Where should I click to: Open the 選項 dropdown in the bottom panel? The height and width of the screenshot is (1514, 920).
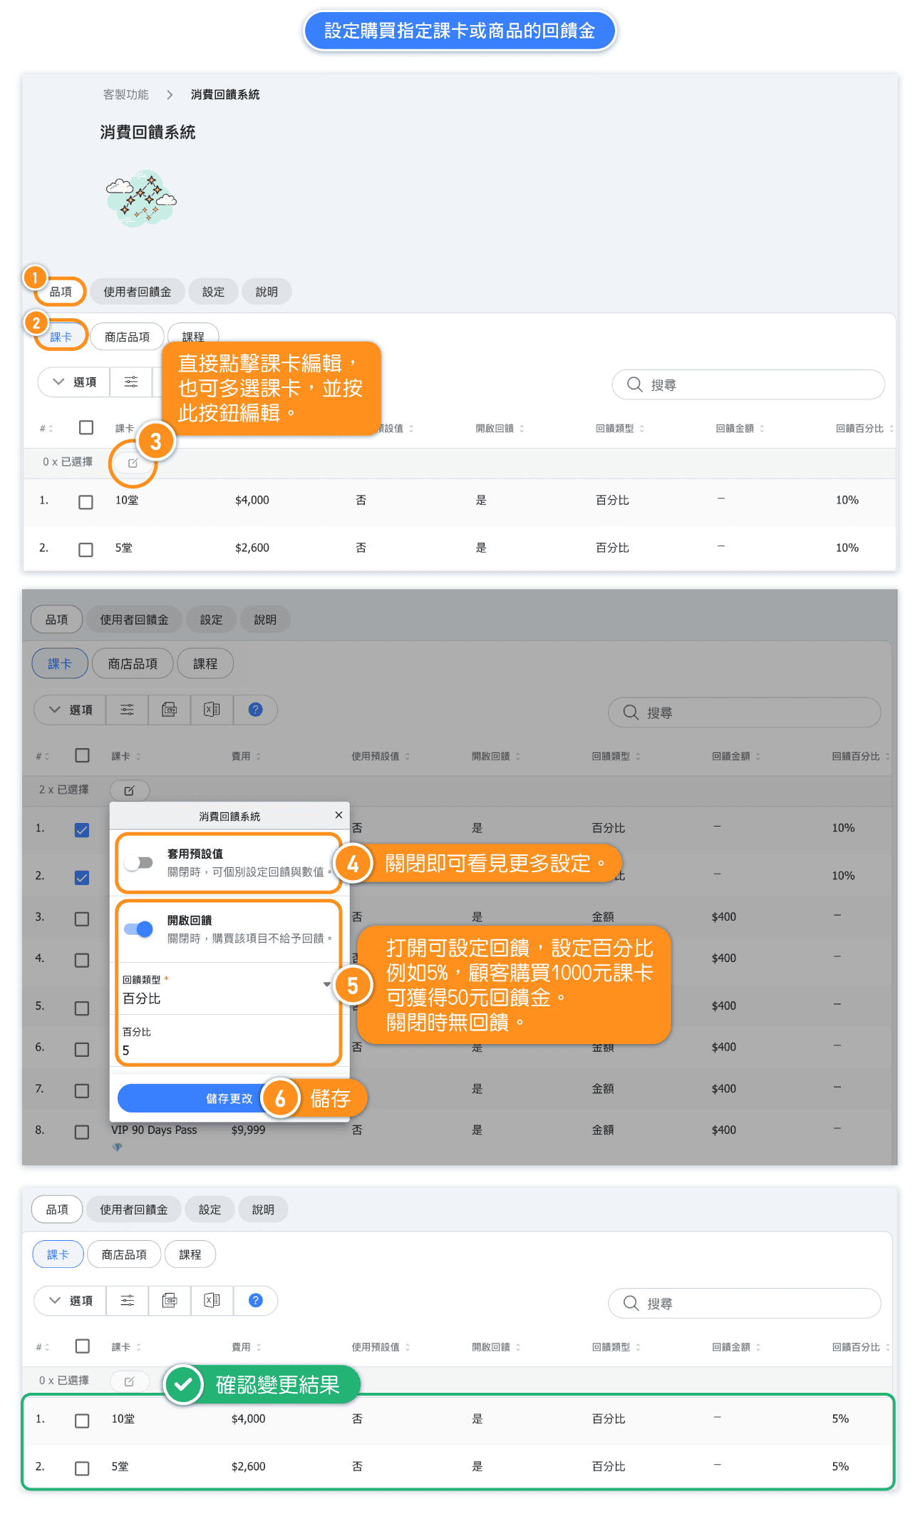coord(71,1301)
